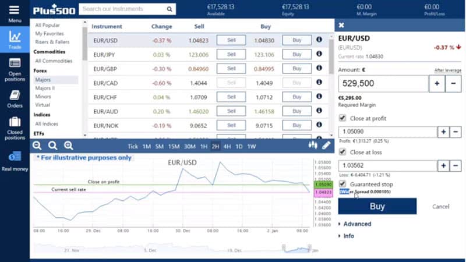
Task: Click the large Buy order button
Action: [x=377, y=206]
